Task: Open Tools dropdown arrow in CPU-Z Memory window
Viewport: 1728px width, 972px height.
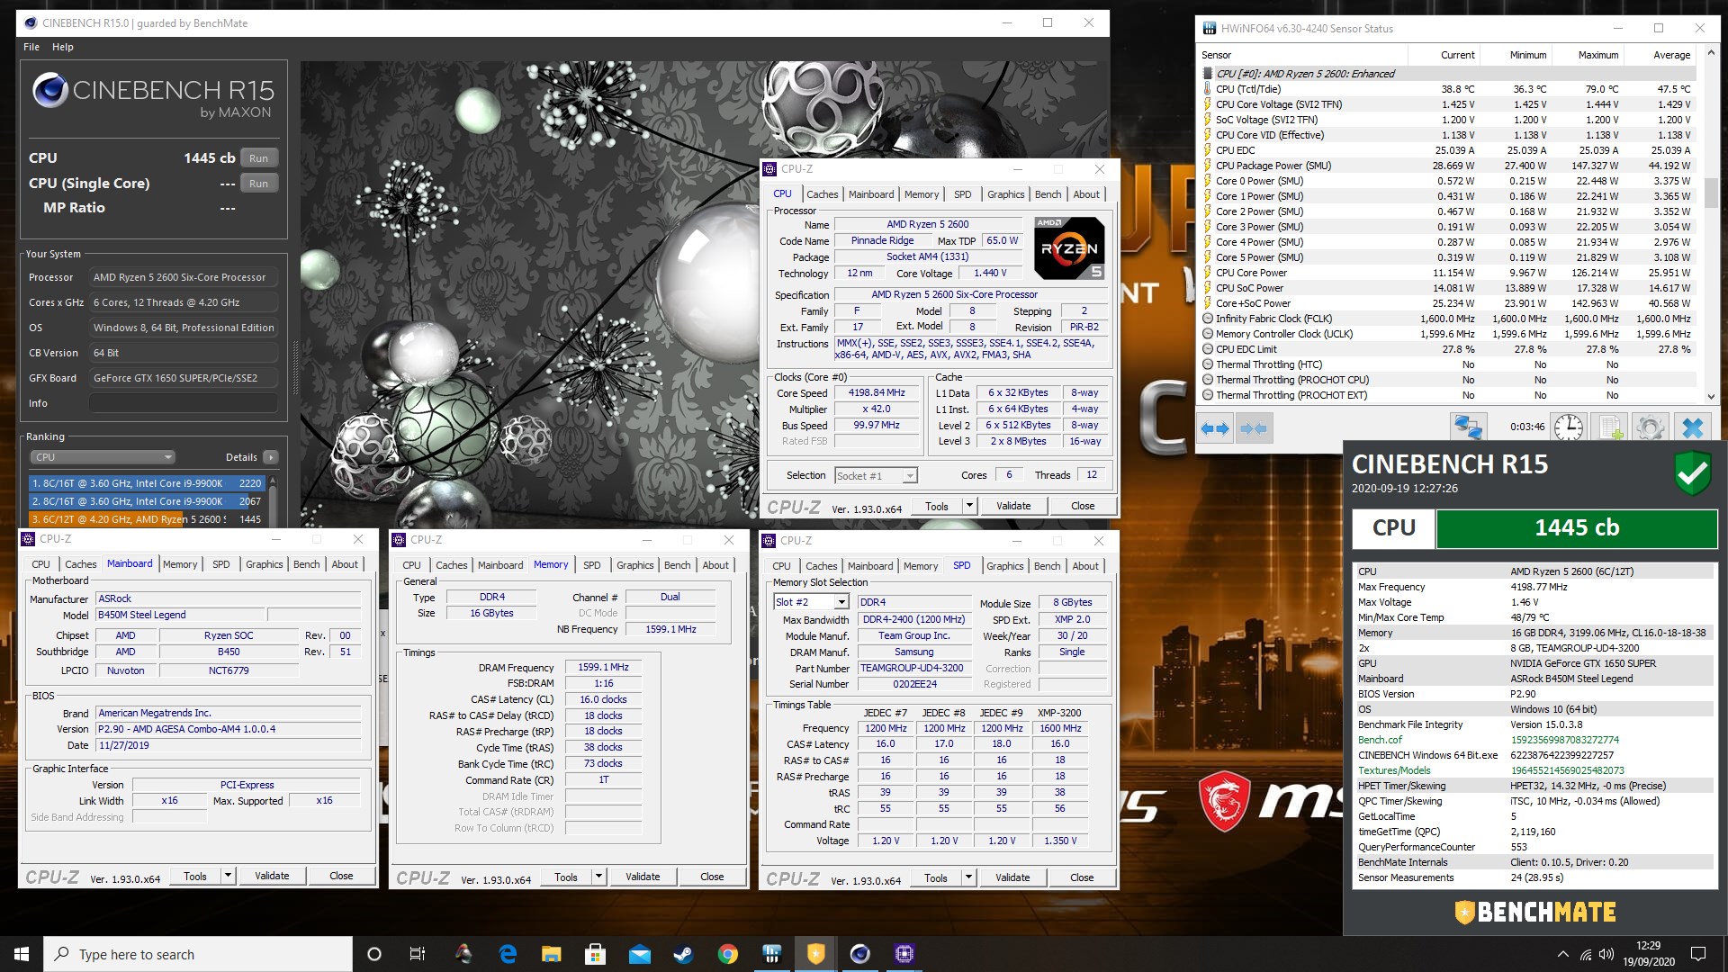Action: 598,877
